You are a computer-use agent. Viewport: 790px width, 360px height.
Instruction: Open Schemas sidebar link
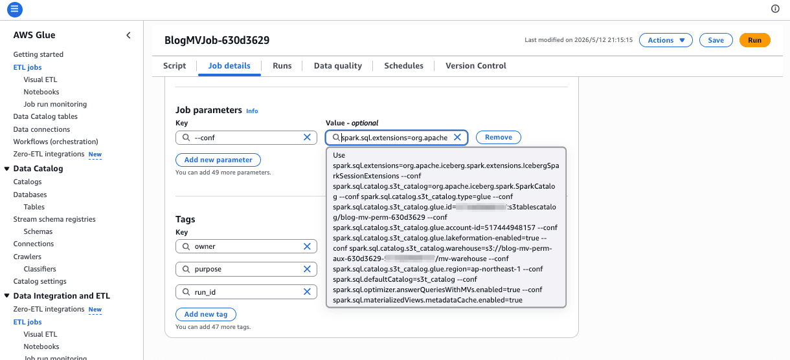(38, 231)
